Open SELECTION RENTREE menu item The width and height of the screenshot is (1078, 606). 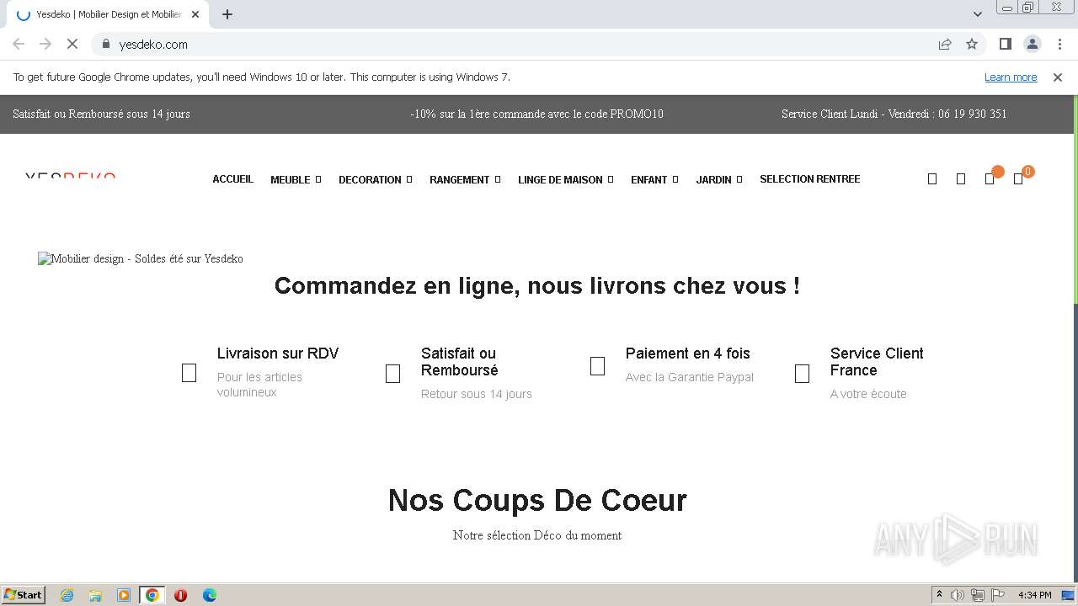coord(810,179)
